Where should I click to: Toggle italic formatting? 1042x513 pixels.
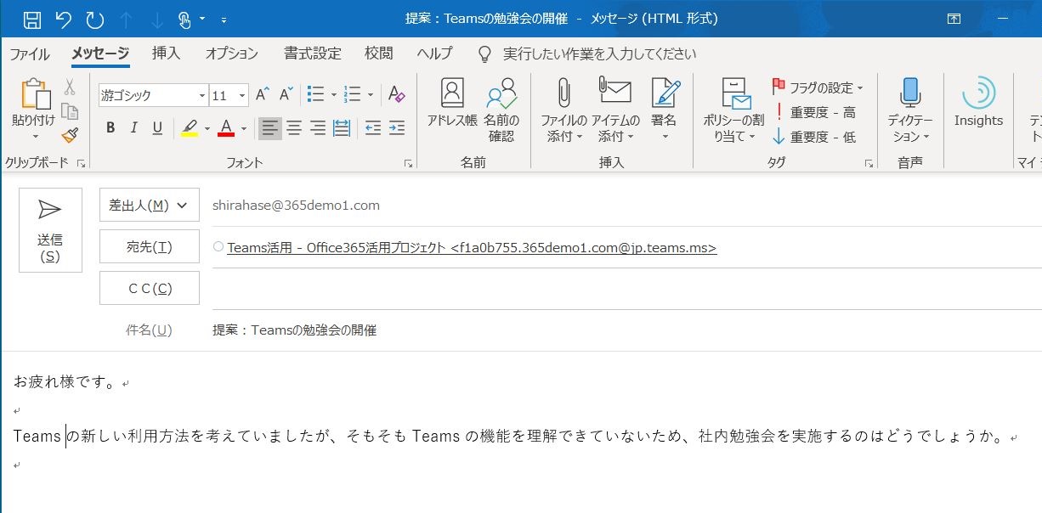click(x=133, y=128)
